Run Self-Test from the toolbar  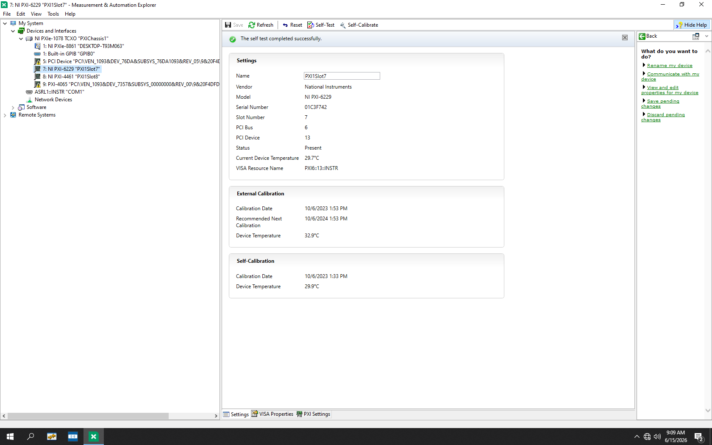321,25
